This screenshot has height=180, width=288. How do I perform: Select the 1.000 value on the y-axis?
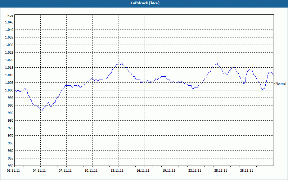tap(9, 90)
